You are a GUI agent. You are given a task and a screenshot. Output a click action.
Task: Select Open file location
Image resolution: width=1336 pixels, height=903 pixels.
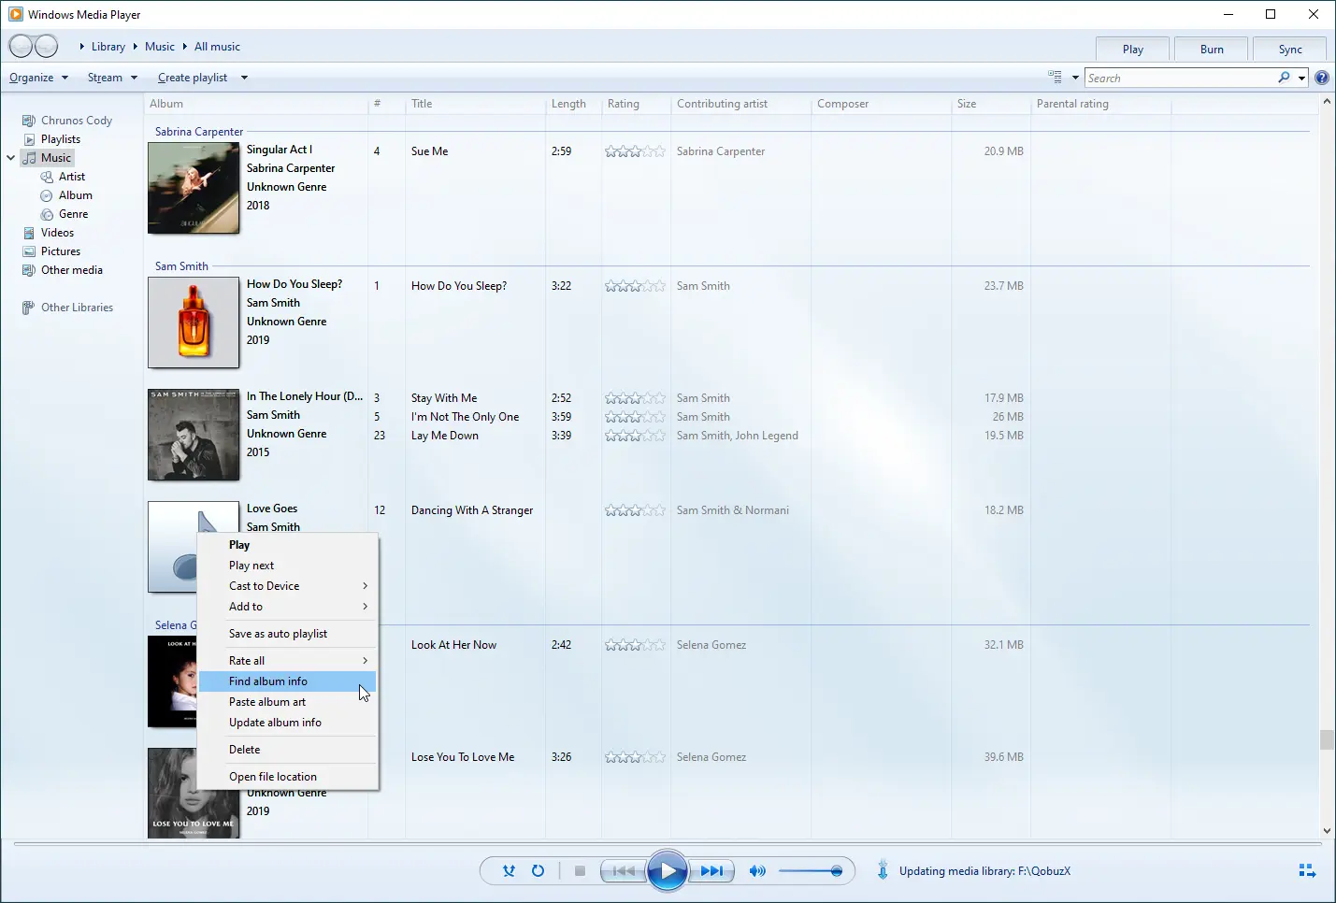272,776
